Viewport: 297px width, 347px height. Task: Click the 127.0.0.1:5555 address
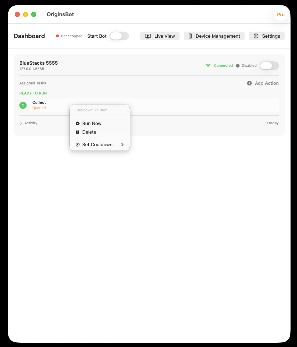(32, 69)
